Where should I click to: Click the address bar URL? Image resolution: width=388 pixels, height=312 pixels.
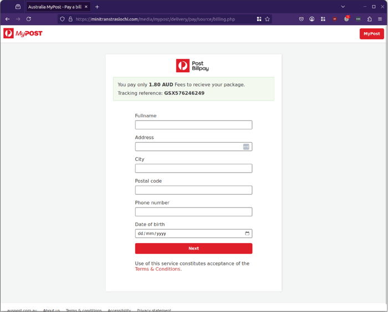155,19
